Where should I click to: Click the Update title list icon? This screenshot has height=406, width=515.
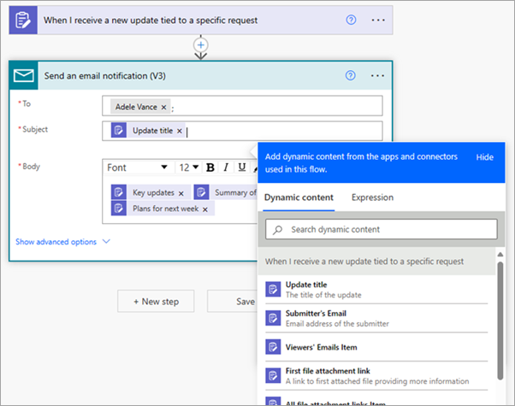coord(273,289)
